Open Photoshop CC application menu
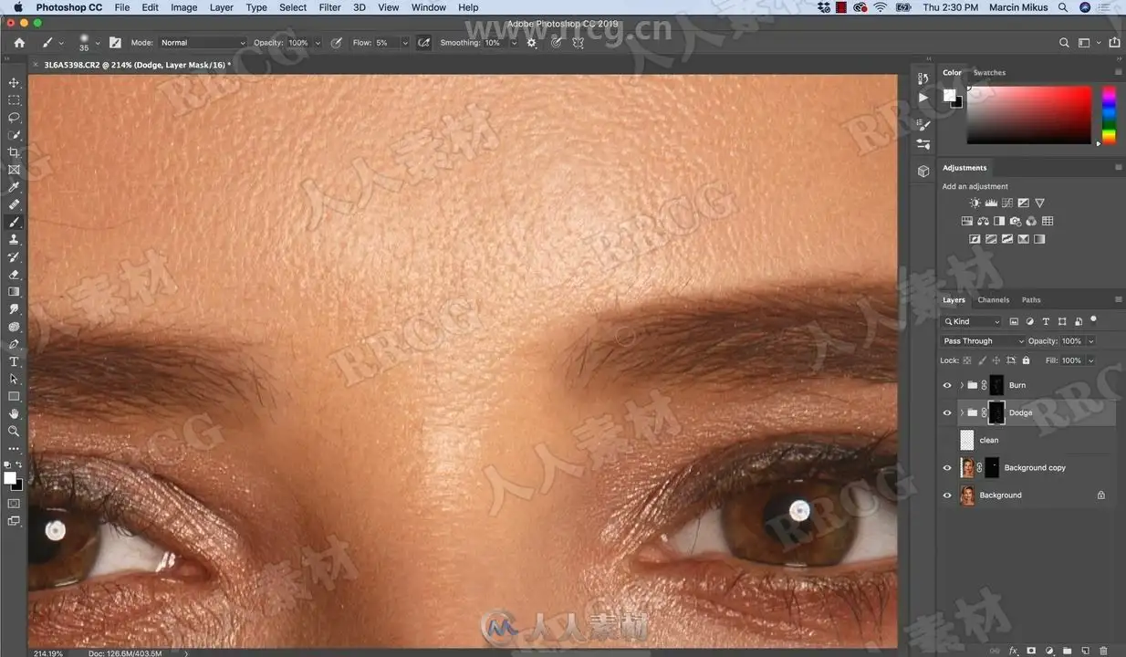This screenshot has width=1126, height=657. pos(68,7)
